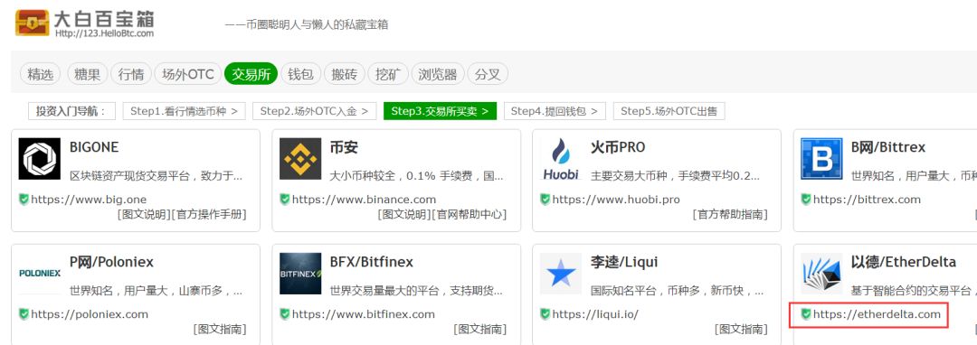The image size is (977, 345).
Task: Click green shield beside huobi.pro URL
Action: point(545,200)
